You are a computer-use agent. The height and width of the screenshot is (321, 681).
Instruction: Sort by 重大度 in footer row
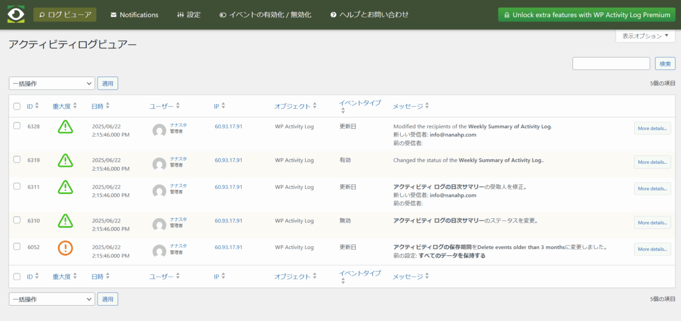point(65,277)
